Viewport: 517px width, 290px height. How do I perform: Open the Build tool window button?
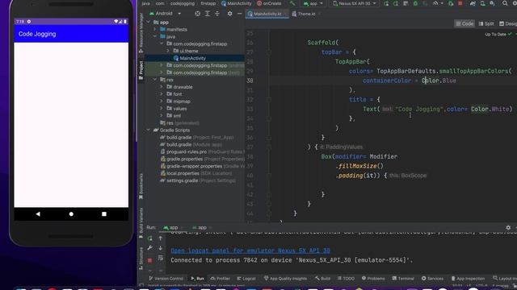pyautogui.click(x=322, y=279)
